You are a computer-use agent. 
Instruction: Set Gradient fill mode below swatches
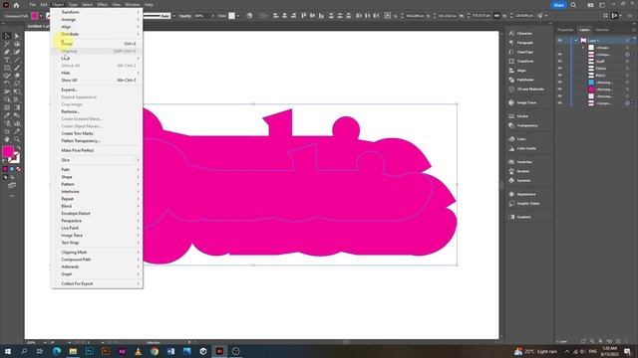[x=12, y=169]
